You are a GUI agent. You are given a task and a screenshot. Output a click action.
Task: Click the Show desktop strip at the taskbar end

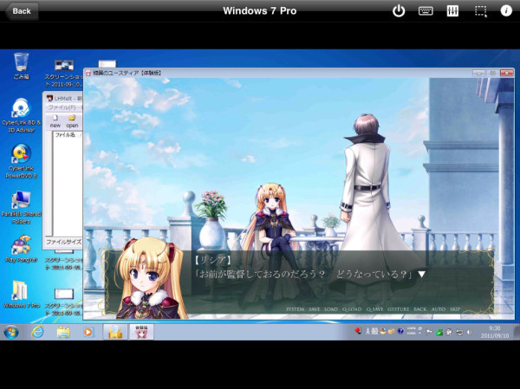(517, 332)
